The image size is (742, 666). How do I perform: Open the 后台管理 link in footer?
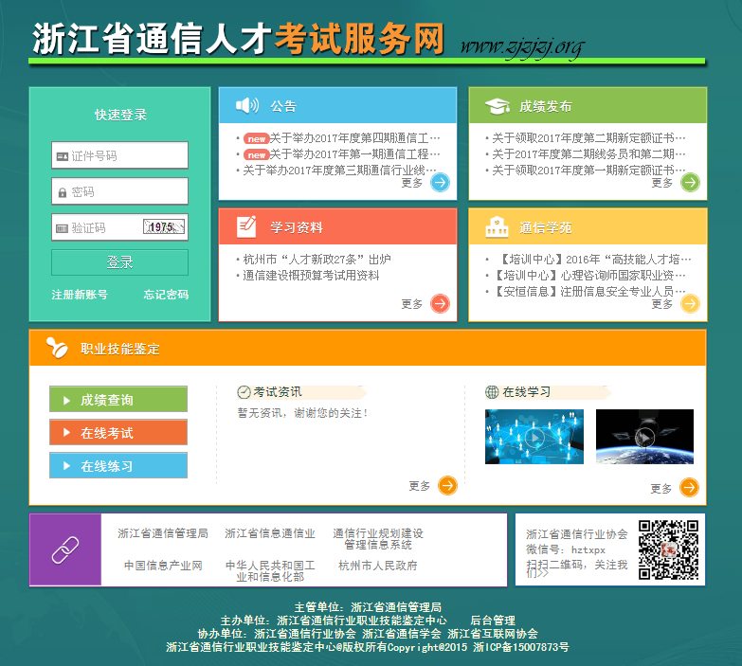click(493, 621)
